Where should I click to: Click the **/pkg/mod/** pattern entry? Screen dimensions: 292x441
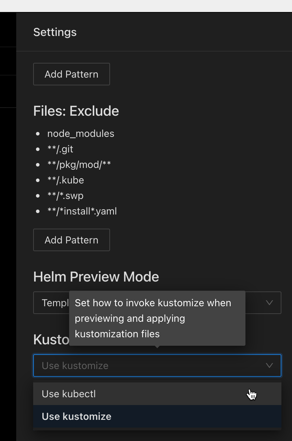[x=79, y=165]
